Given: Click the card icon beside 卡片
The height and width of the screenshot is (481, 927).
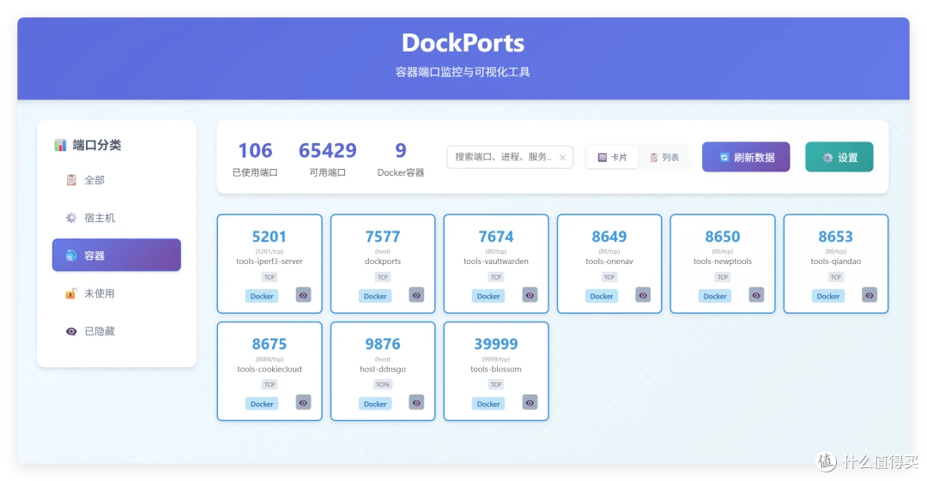Looking at the screenshot, I should tap(602, 157).
